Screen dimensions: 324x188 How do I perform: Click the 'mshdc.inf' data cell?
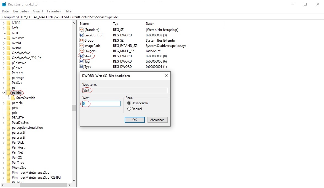click(153, 51)
